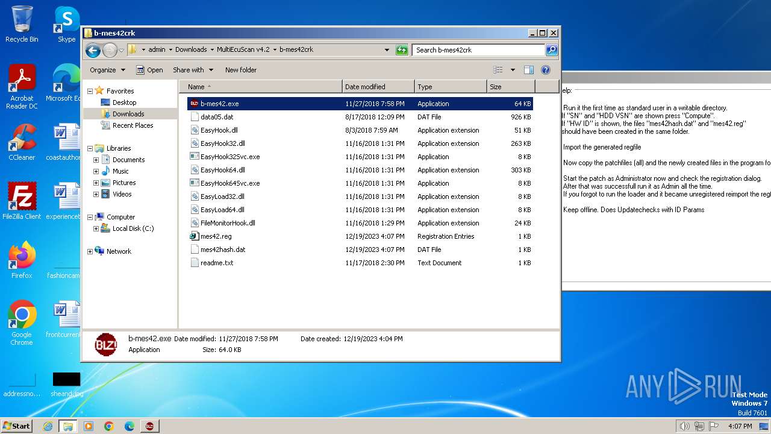The height and width of the screenshot is (434, 771).
Task: Open recent pages dropdown arrow
Action: coord(121,50)
